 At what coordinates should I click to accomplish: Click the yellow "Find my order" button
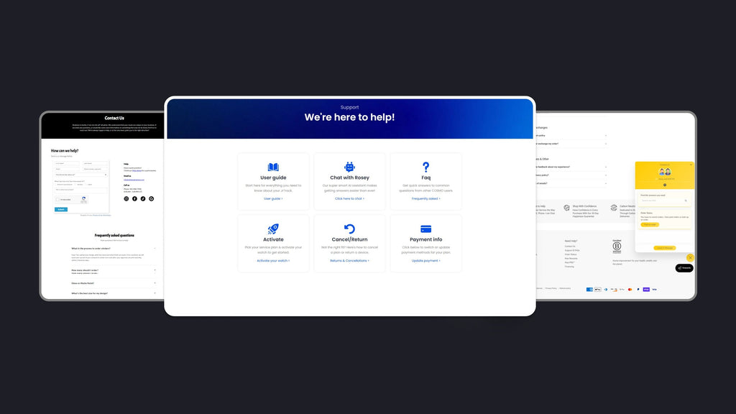[649, 224]
